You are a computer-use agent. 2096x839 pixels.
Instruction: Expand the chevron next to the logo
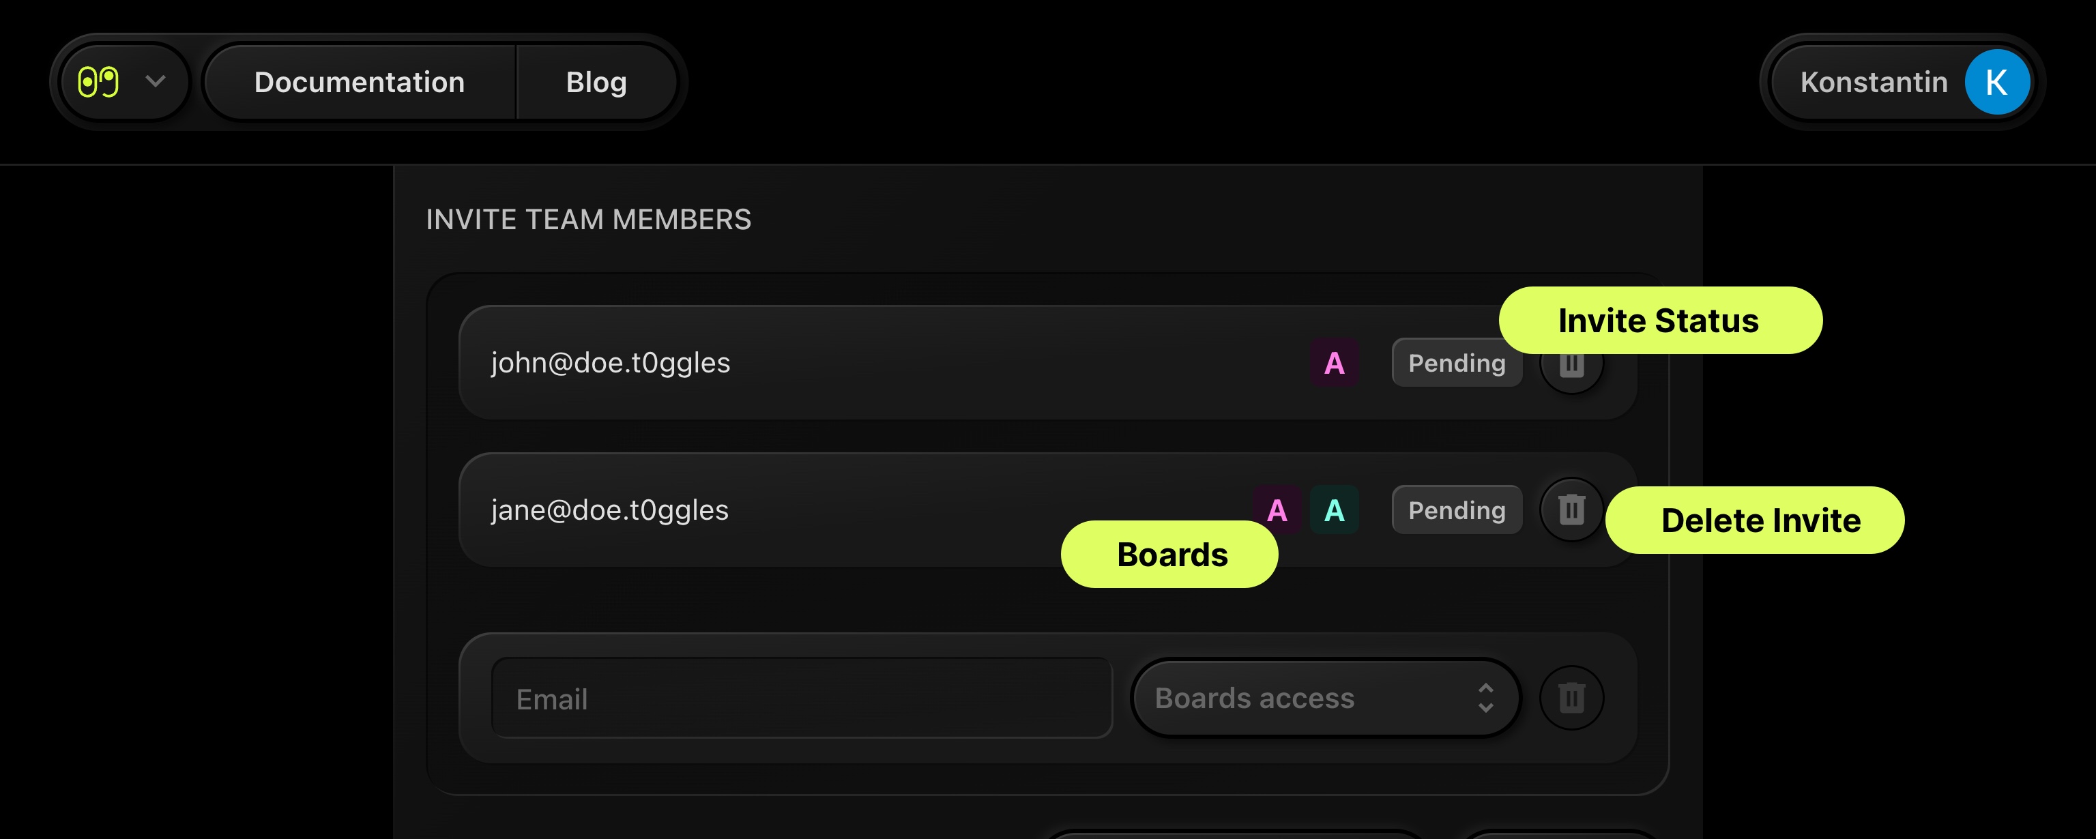click(x=156, y=81)
